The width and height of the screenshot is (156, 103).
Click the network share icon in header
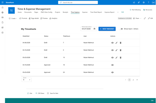click(x=139, y=3)
